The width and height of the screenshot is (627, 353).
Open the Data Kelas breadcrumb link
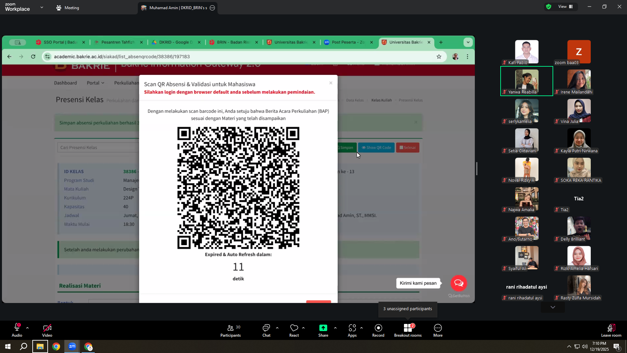point(355,100)
